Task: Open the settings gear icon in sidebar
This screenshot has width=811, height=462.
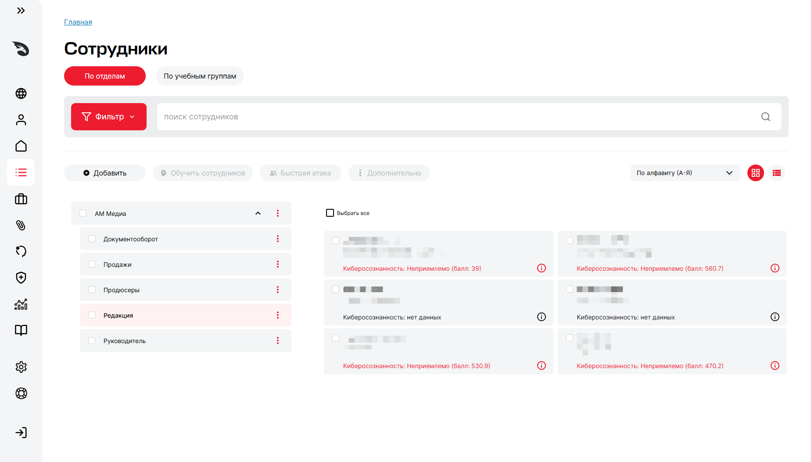Action: click(21, 367)
